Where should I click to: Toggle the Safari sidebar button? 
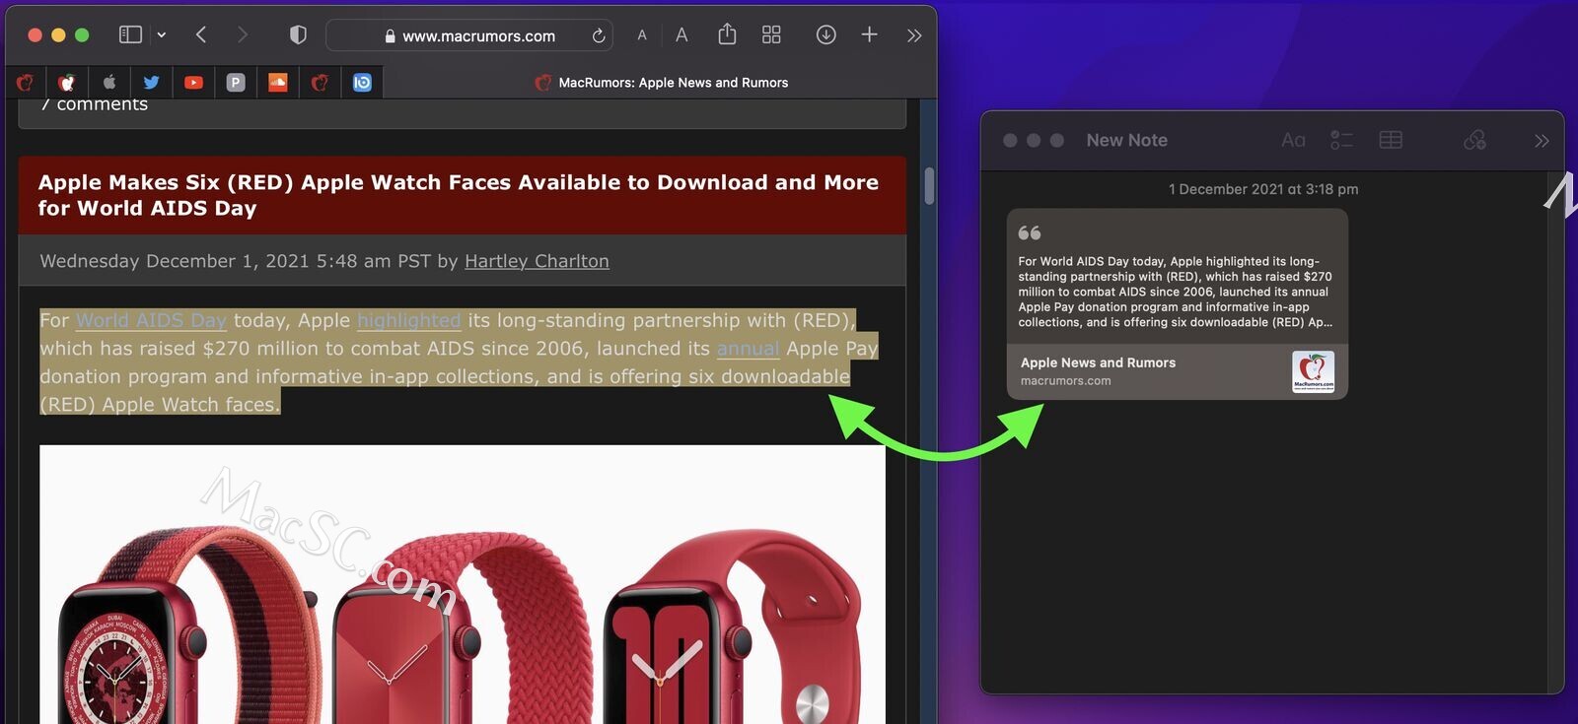tap(130, 34)
